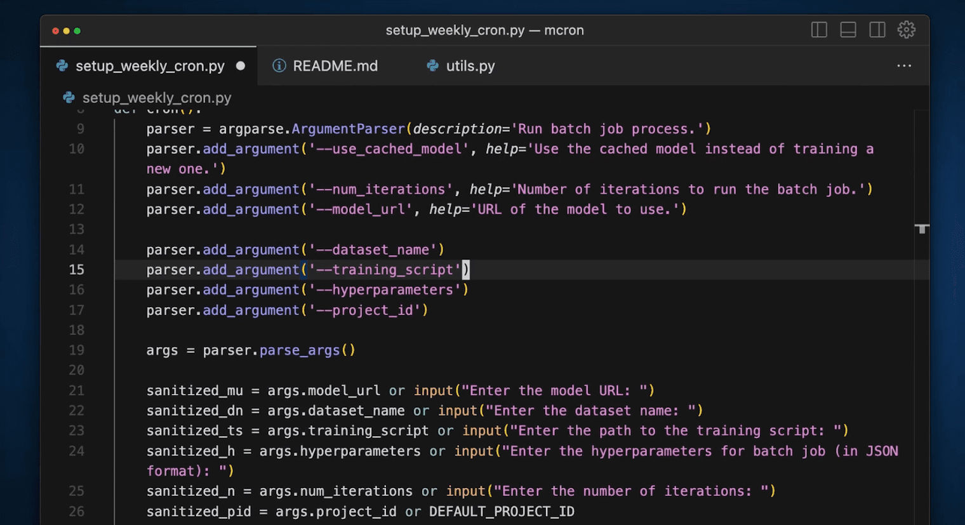Click the Python icon on utils.py tab
This screenshot has height=525, width=965.
click(432, 65)
